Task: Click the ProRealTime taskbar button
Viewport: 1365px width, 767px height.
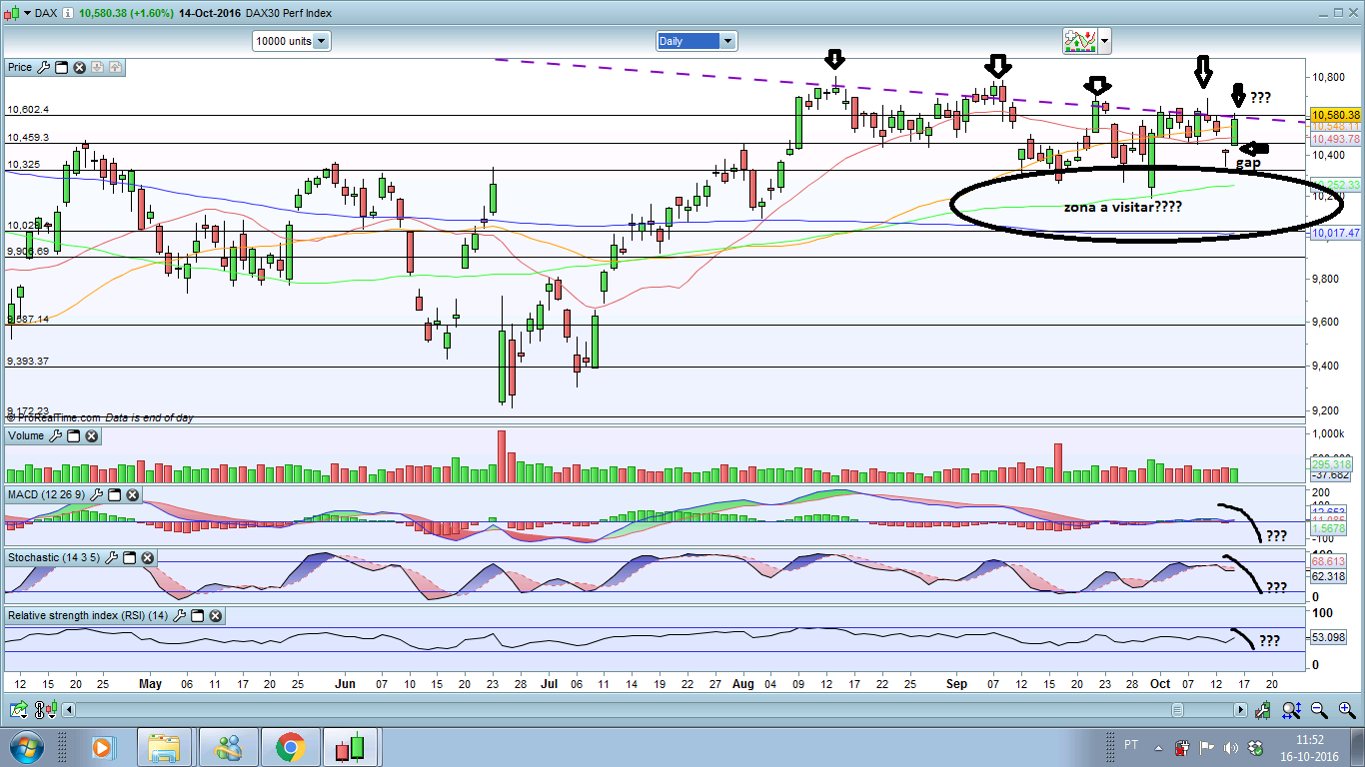Action: point(352,747)
